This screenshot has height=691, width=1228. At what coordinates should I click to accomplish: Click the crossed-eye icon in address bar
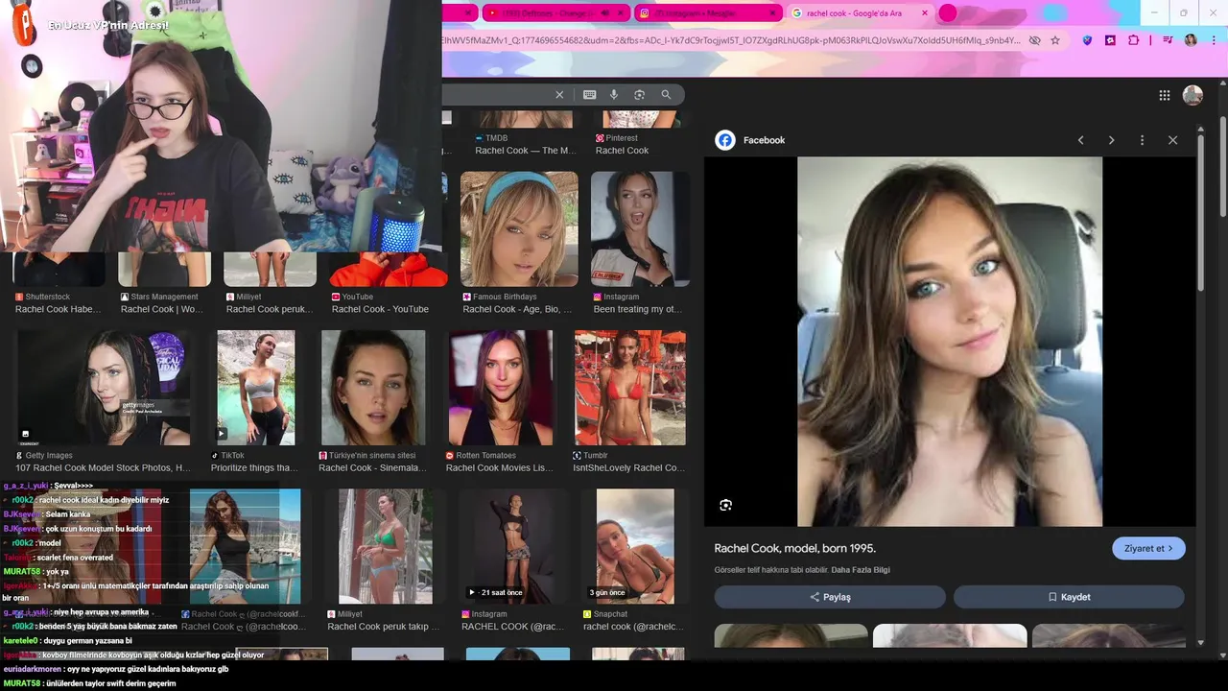(1034, 40)
